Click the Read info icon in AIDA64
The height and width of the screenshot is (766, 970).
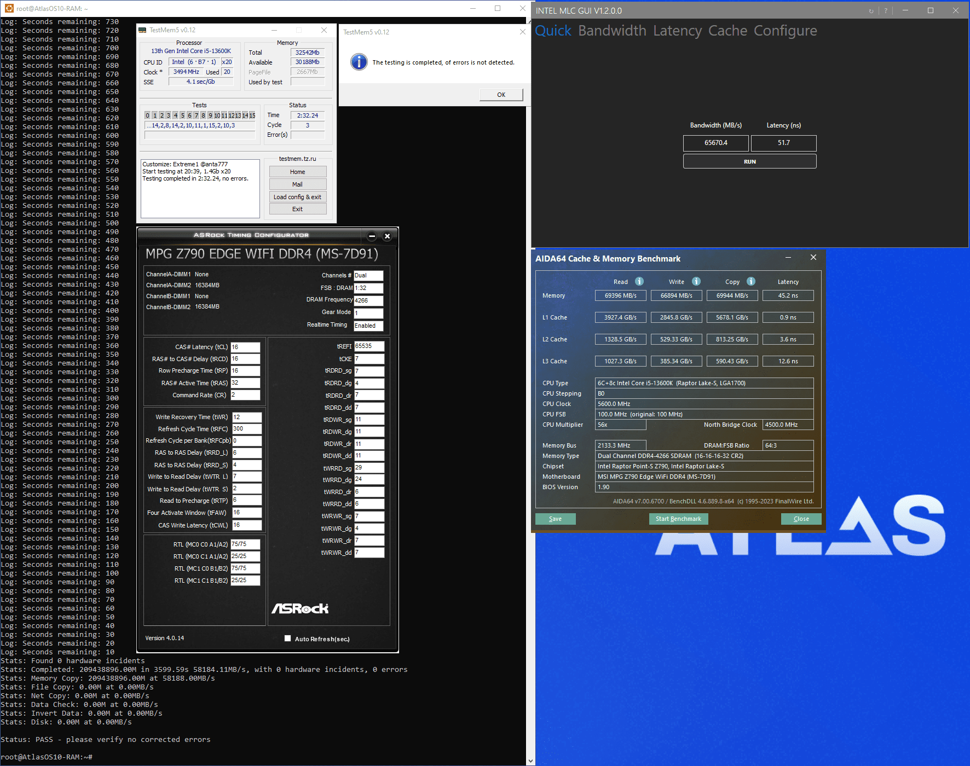(639, 281)
